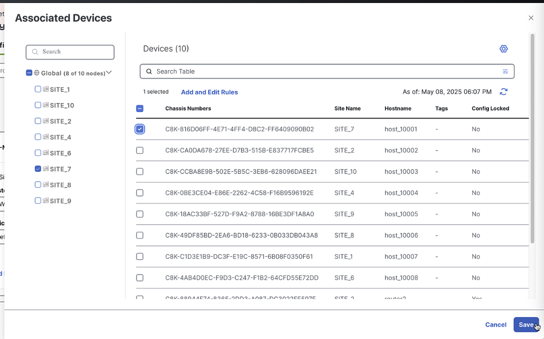Click hostname cell host_10001
544x339 pixels.
coord(400,129)
